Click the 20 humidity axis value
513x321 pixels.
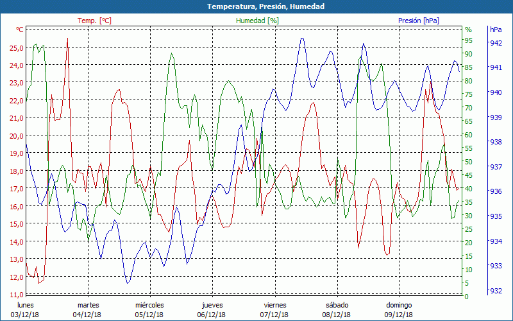pos(469,243)
